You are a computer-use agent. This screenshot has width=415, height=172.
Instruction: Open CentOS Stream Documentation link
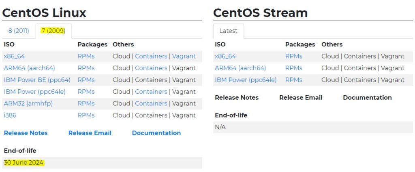point(367,97)
